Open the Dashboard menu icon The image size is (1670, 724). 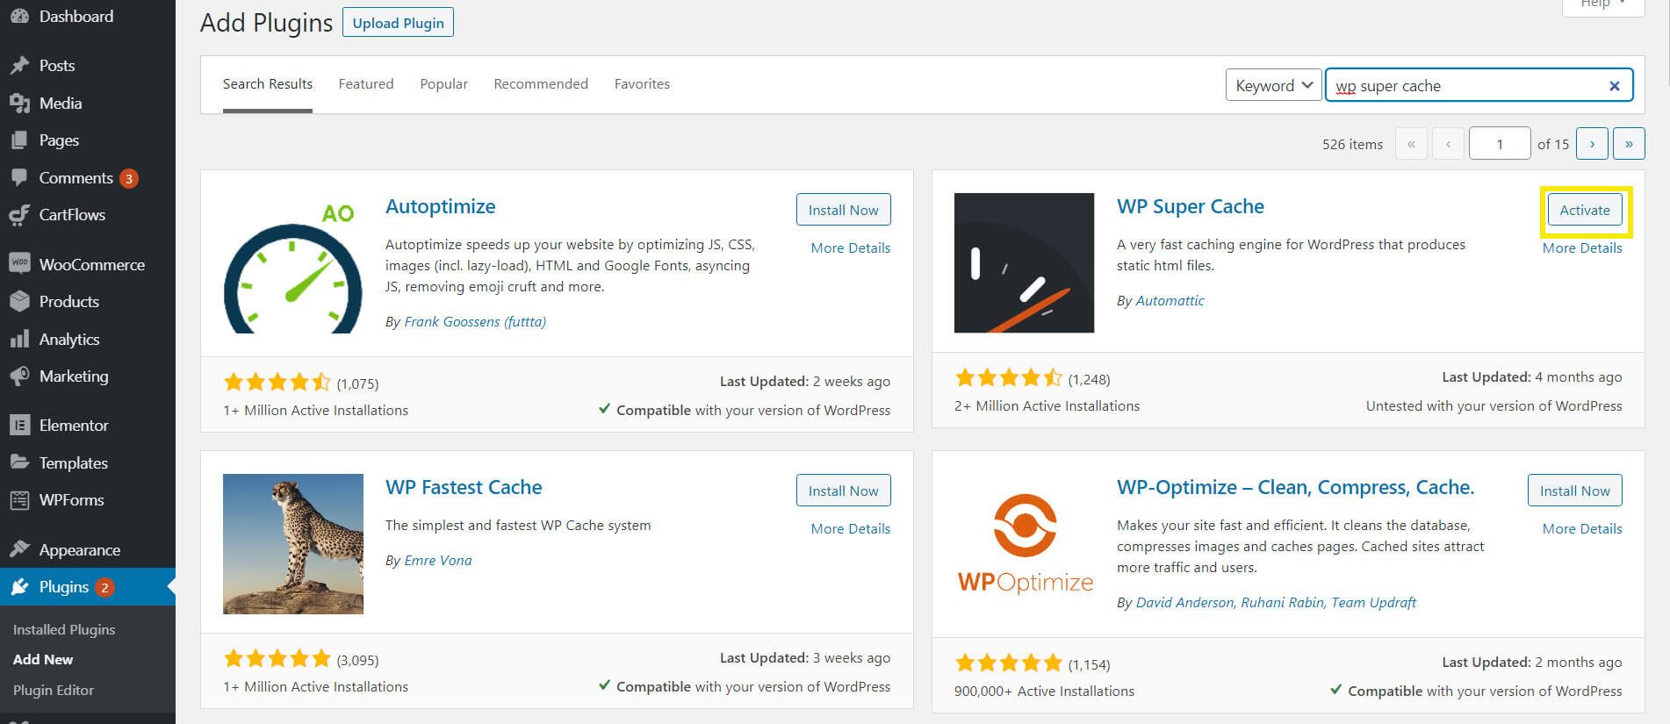(19, 16)
